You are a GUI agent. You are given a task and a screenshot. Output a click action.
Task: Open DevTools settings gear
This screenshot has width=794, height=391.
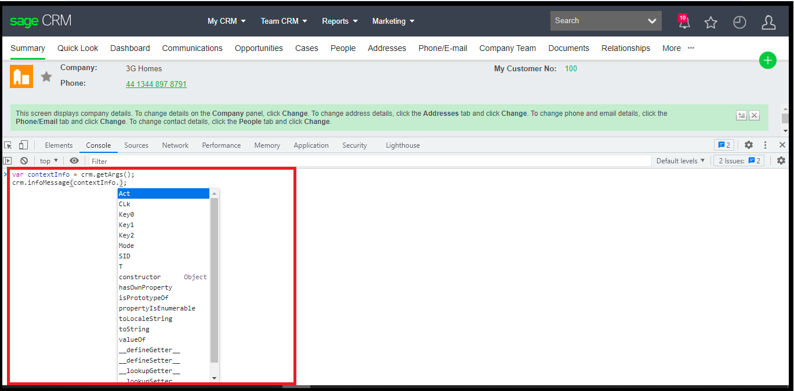[749, 145]
